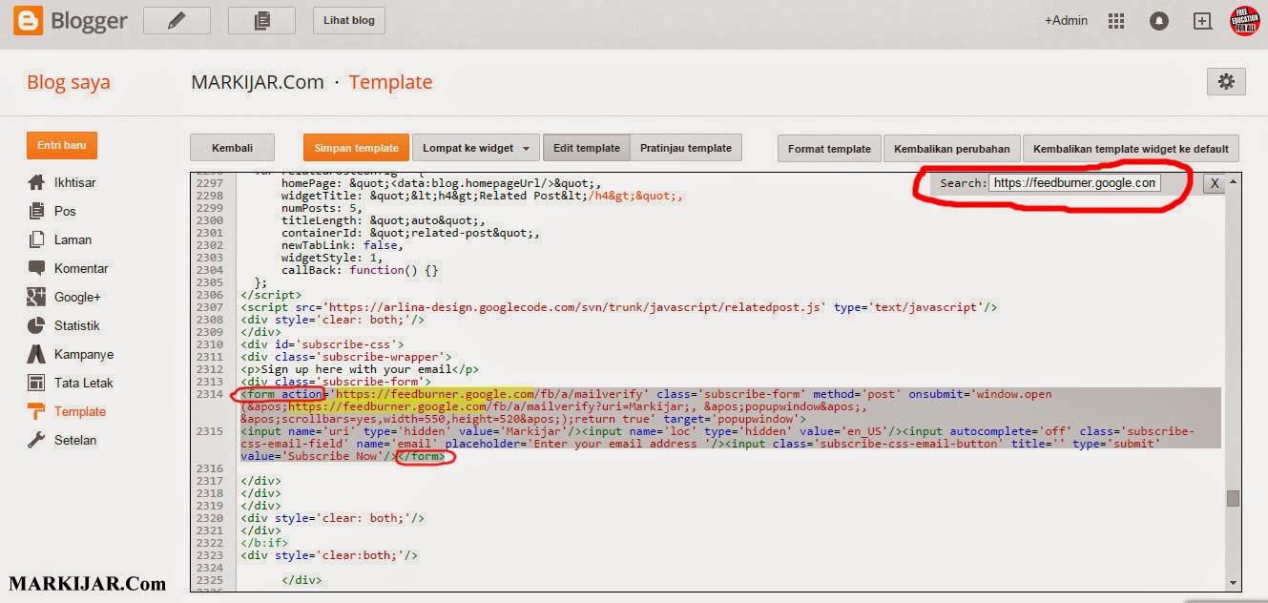Open Statistik page
The width and height of the screenshot is (1268, 603).
click(77, 325)
